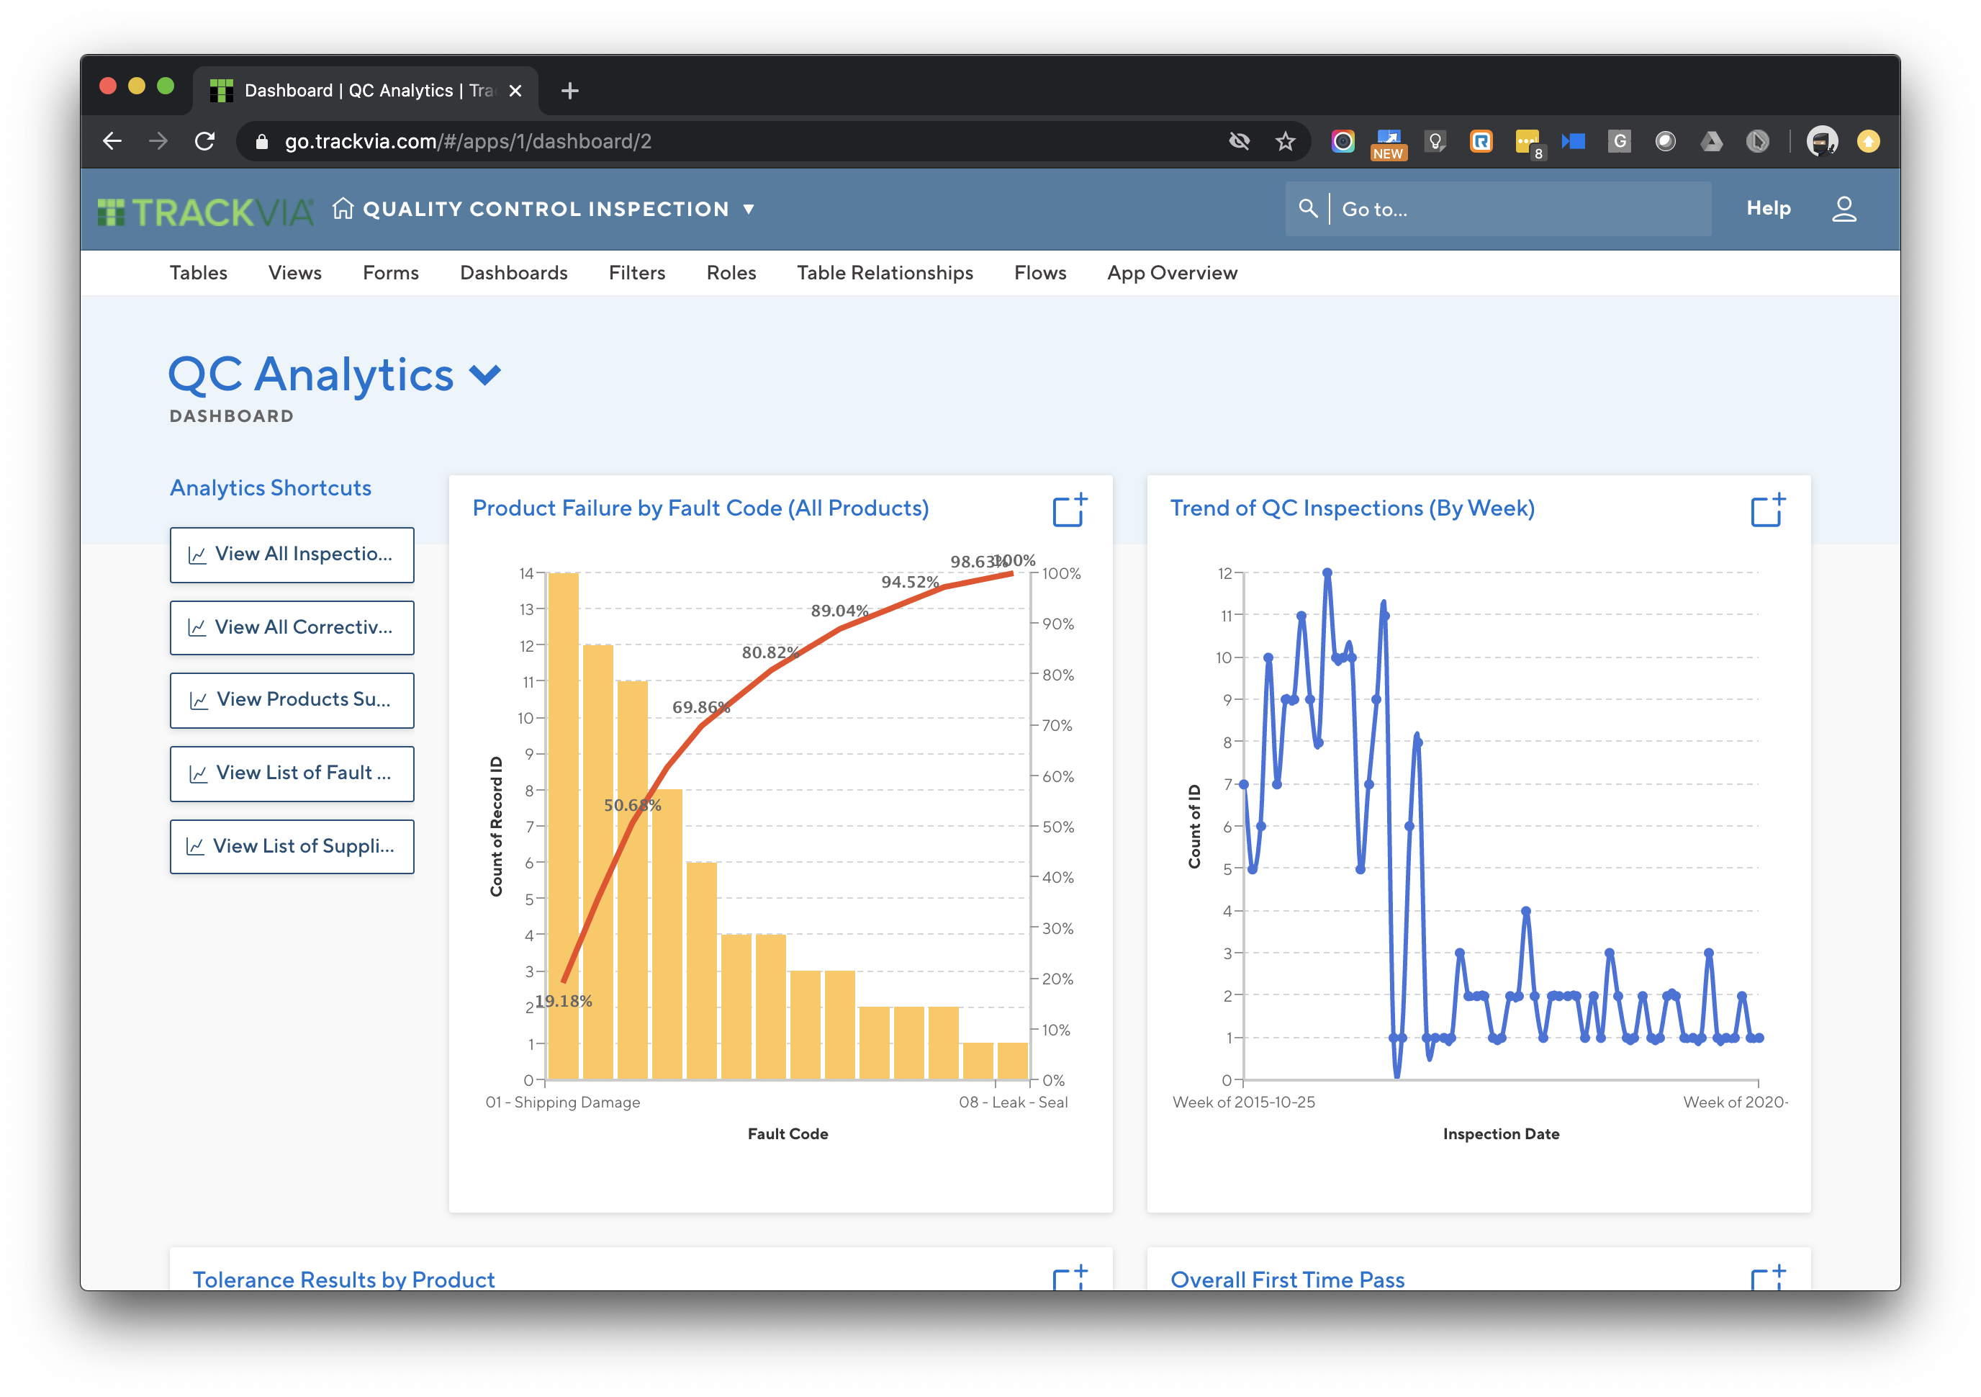
Task: Open the Quality Control Inspection app dropdown
Action: point(748,210)
